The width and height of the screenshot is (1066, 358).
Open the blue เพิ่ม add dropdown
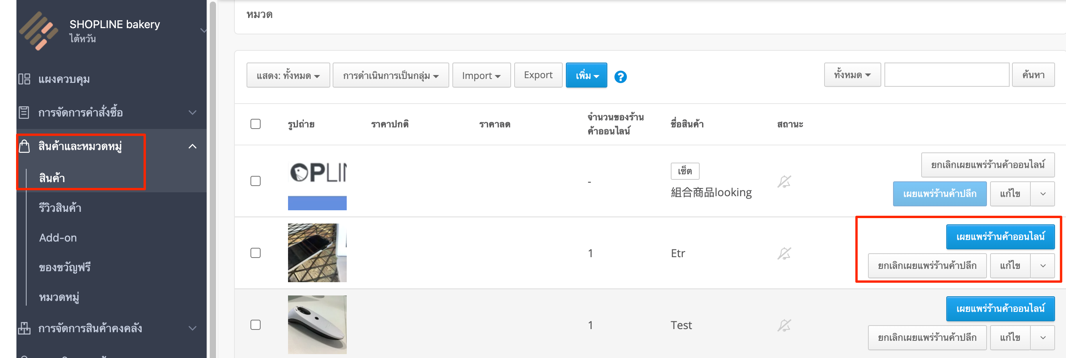pyautogui.click(x=586, y=75)
